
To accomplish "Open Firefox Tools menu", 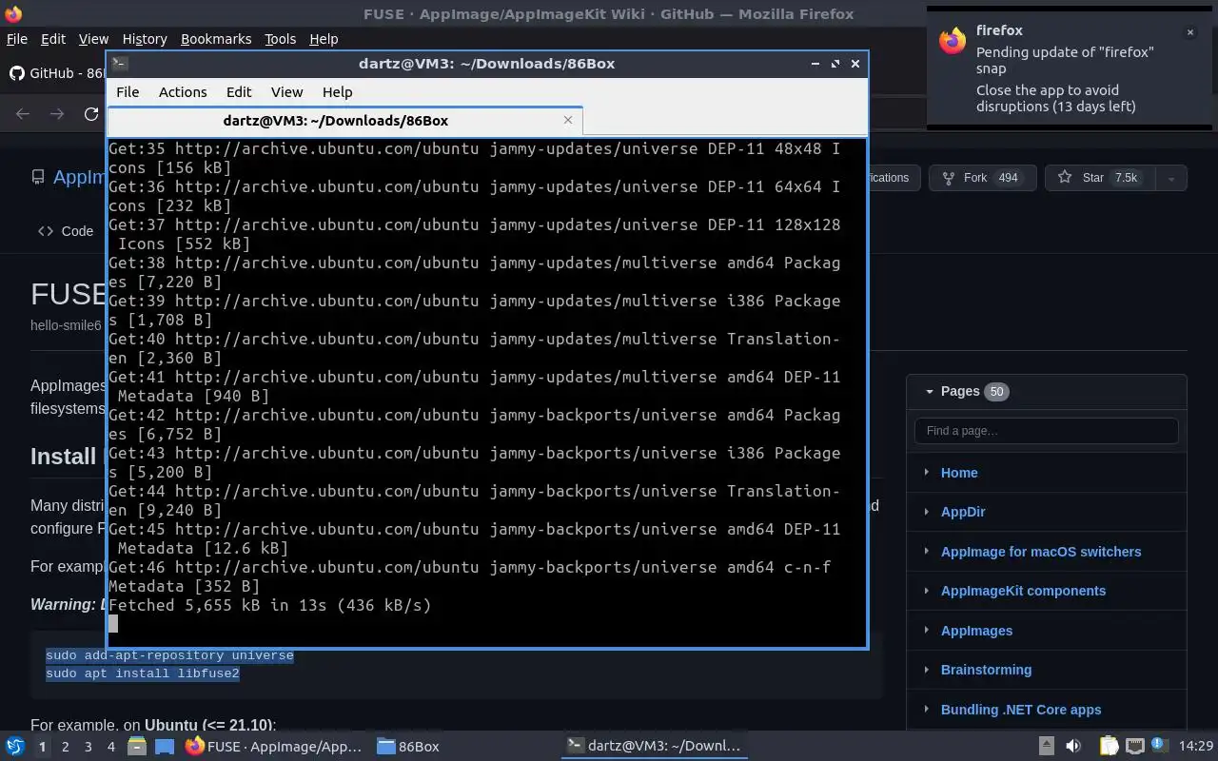I will [x=280, y=39].
